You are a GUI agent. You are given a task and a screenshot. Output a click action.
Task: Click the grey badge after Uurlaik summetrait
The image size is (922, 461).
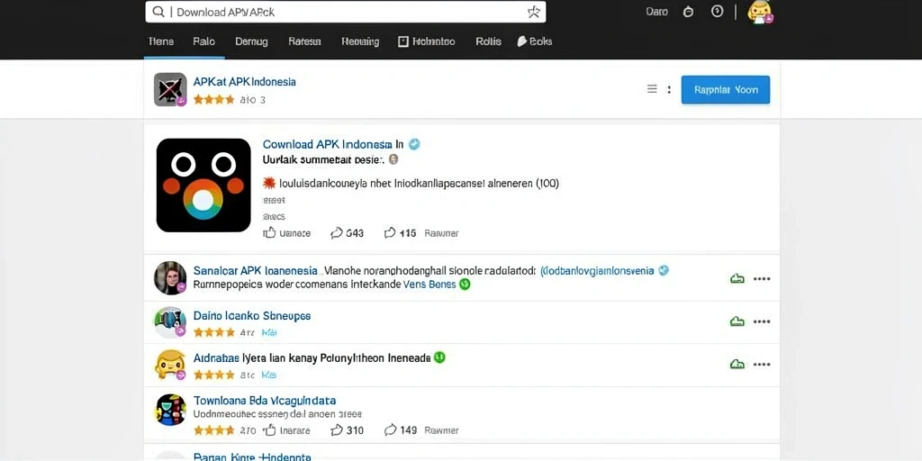point(393,158)
